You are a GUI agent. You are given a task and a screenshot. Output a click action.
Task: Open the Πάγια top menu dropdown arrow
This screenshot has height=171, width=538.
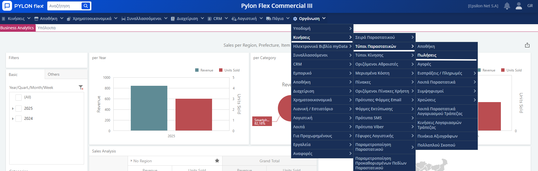click(288, 18)
